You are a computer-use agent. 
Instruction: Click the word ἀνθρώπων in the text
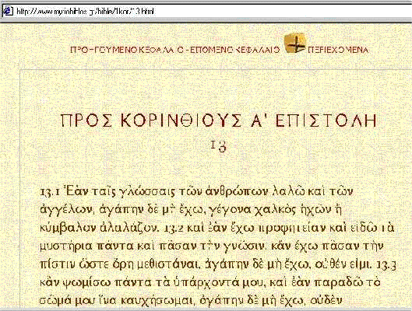pos(236,192)
